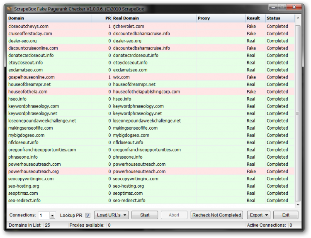Select the seo-hosting.org domain cell
311x238 pixels.
click(49, 186)
